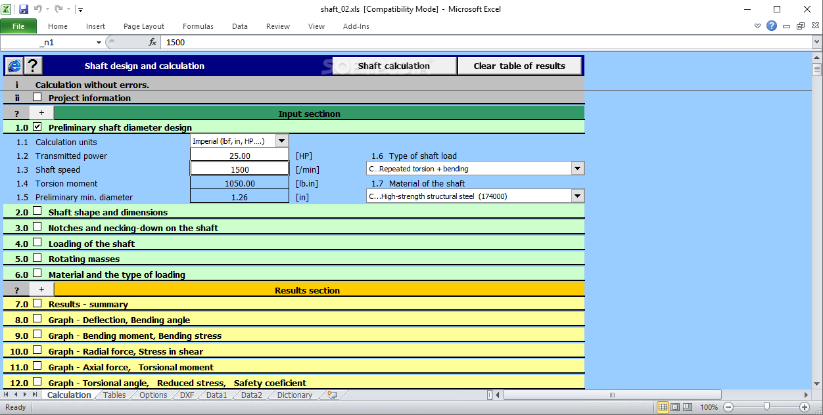This screenshot has width=823, height=415.
Task: Click the horizontal scroll right arrow
Action: pyautogui.click(x=805, y=395)
